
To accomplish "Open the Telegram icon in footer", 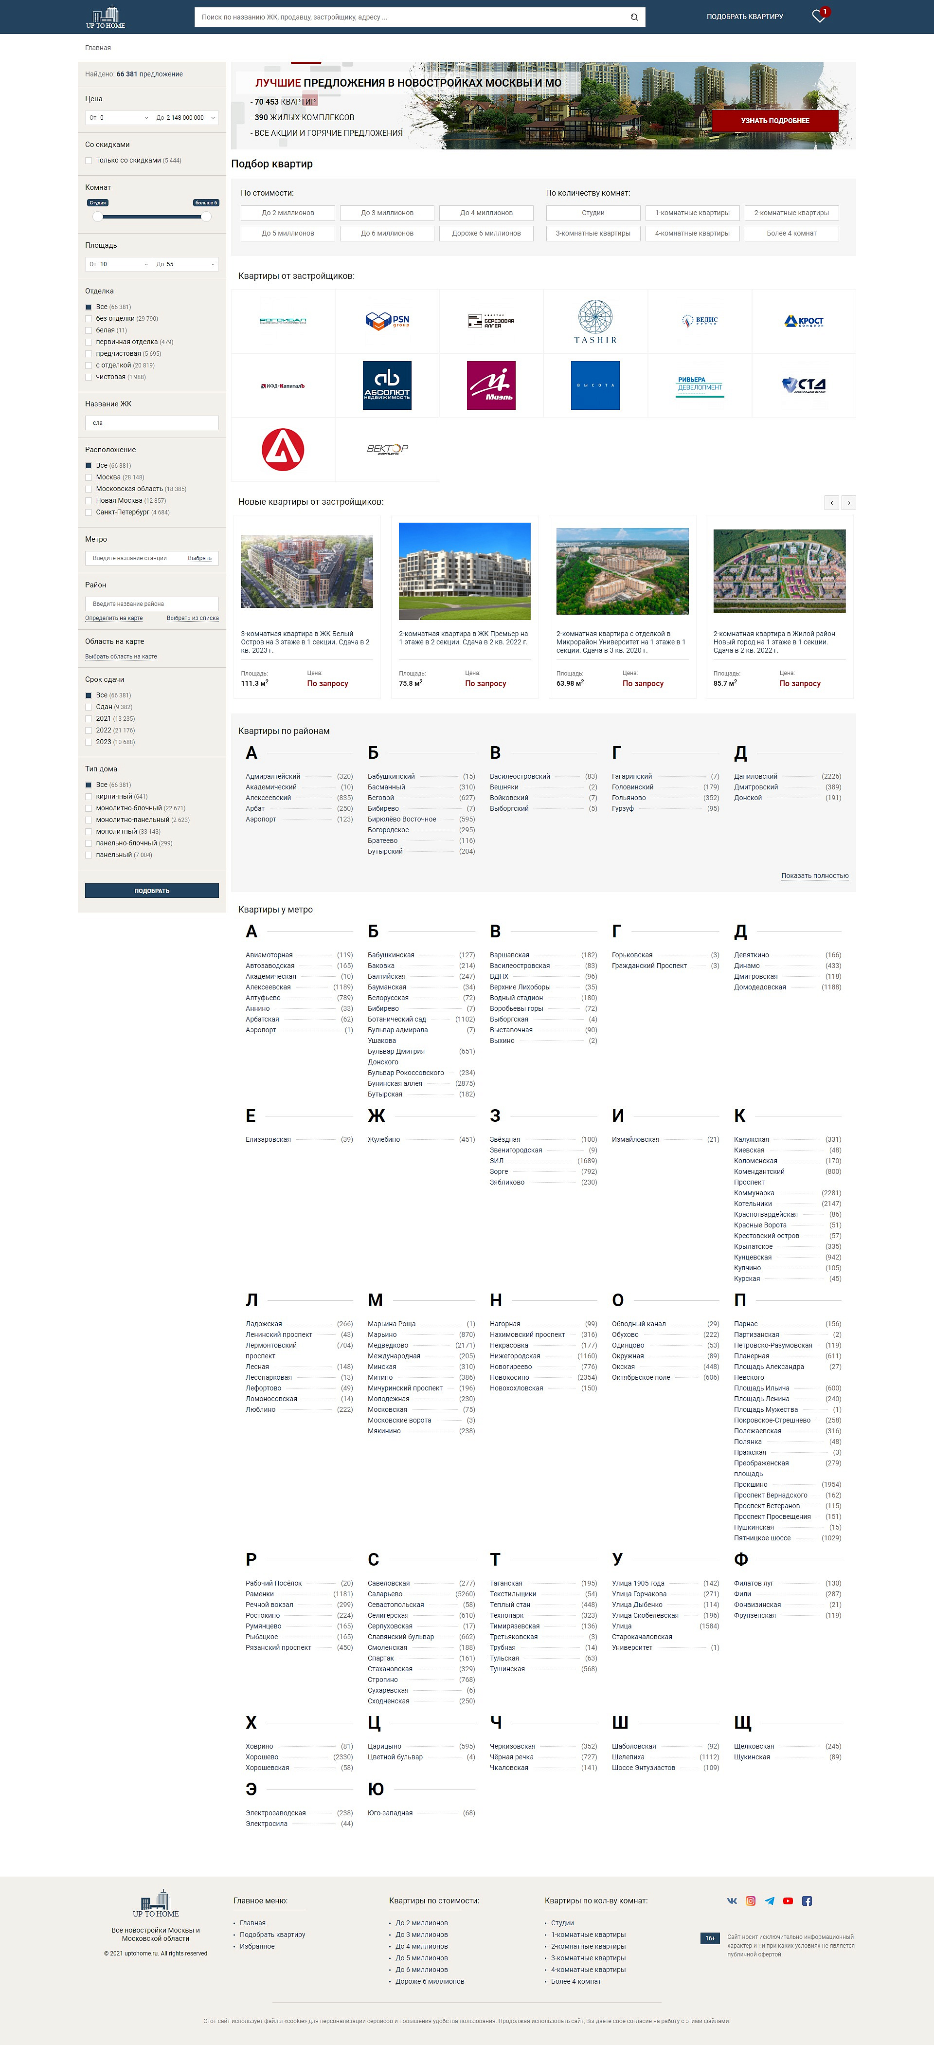I will coord(770,1900).
